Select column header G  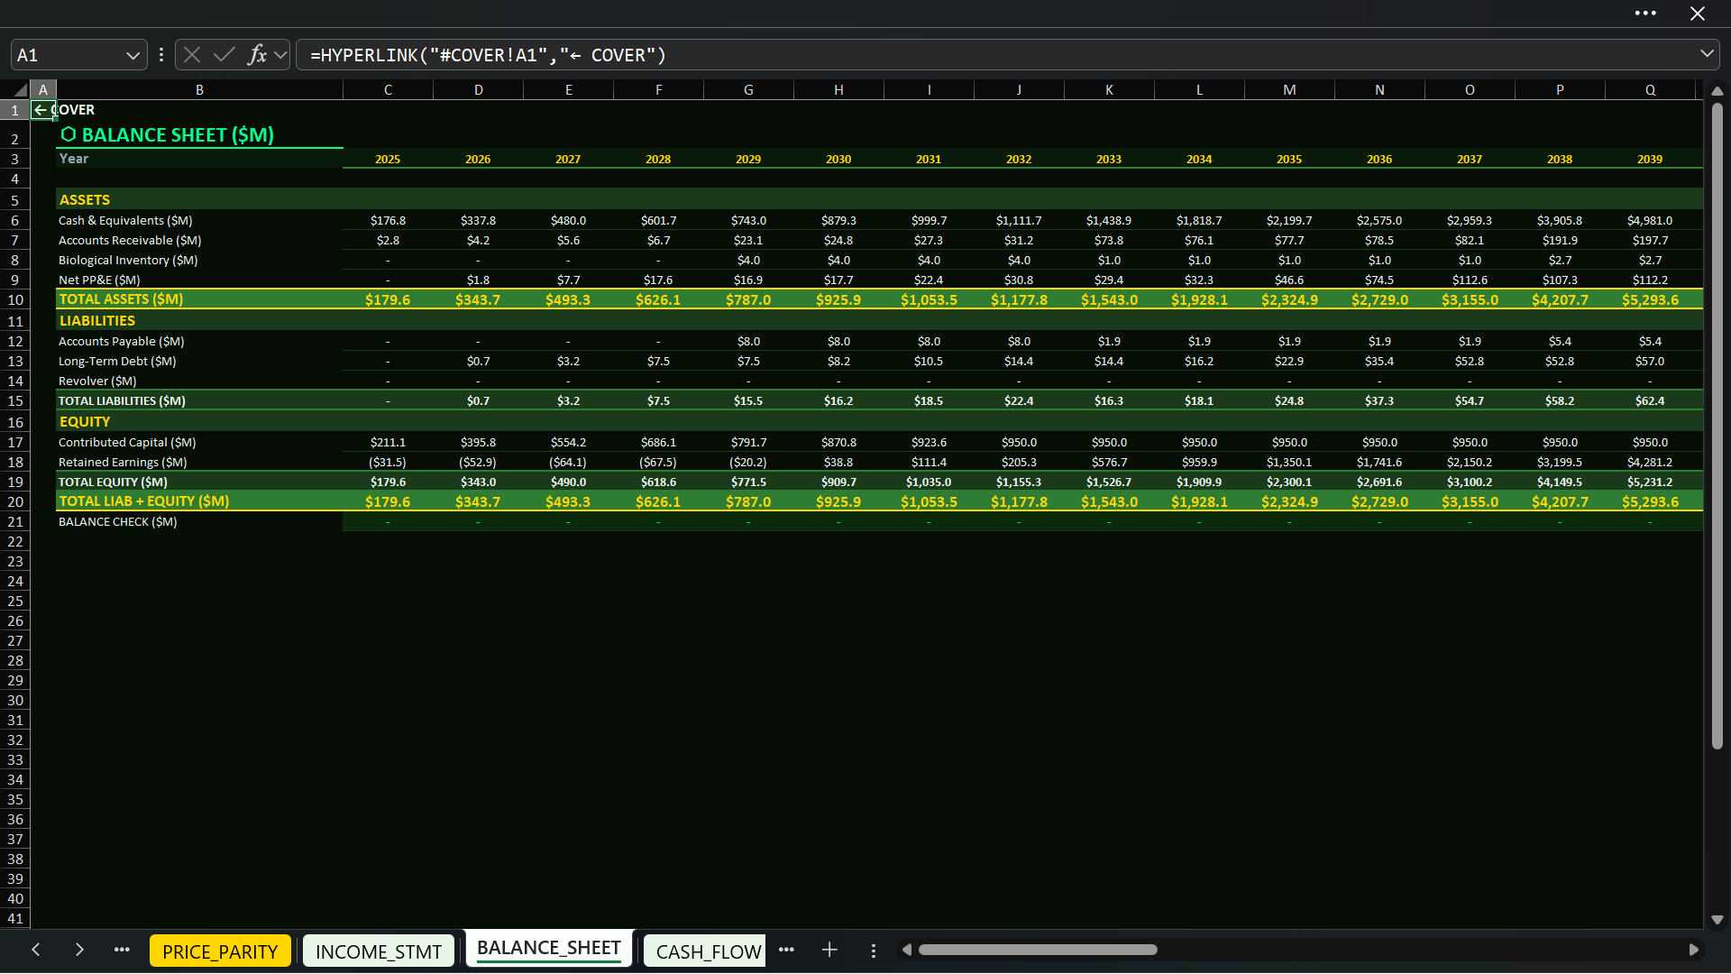[x=748, y=89]
